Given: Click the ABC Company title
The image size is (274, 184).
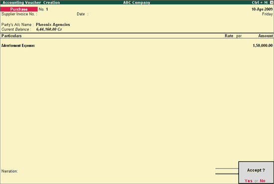Looking at the screenshot, I should click(137, 2).
